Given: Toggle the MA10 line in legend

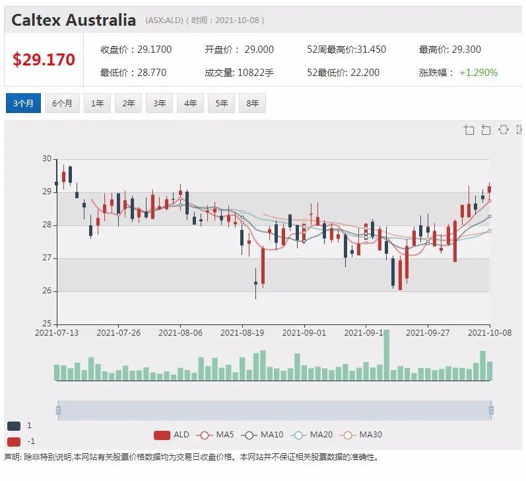Looking at the screenshot, I should click(x=262, y=435).
